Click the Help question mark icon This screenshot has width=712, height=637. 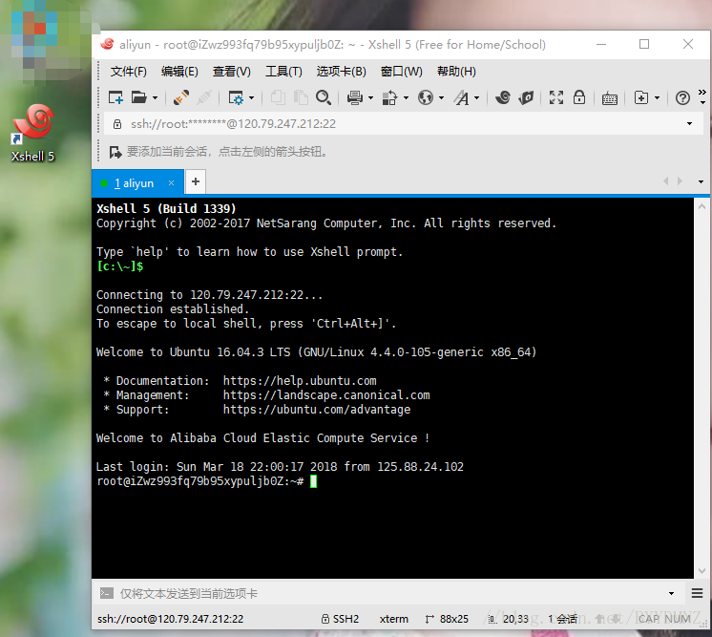[682, 97]
